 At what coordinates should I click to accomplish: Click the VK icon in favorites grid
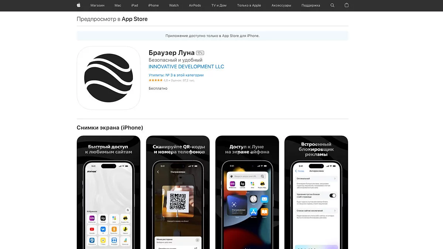103,229
